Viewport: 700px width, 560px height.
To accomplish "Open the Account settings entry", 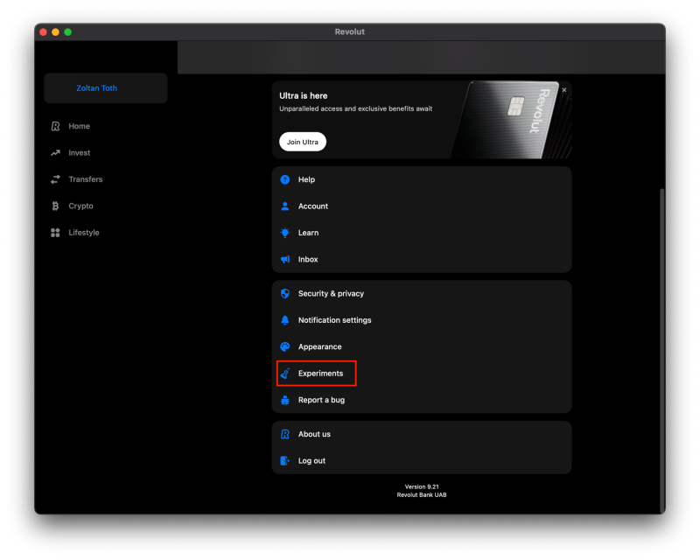I will (422, 206).
